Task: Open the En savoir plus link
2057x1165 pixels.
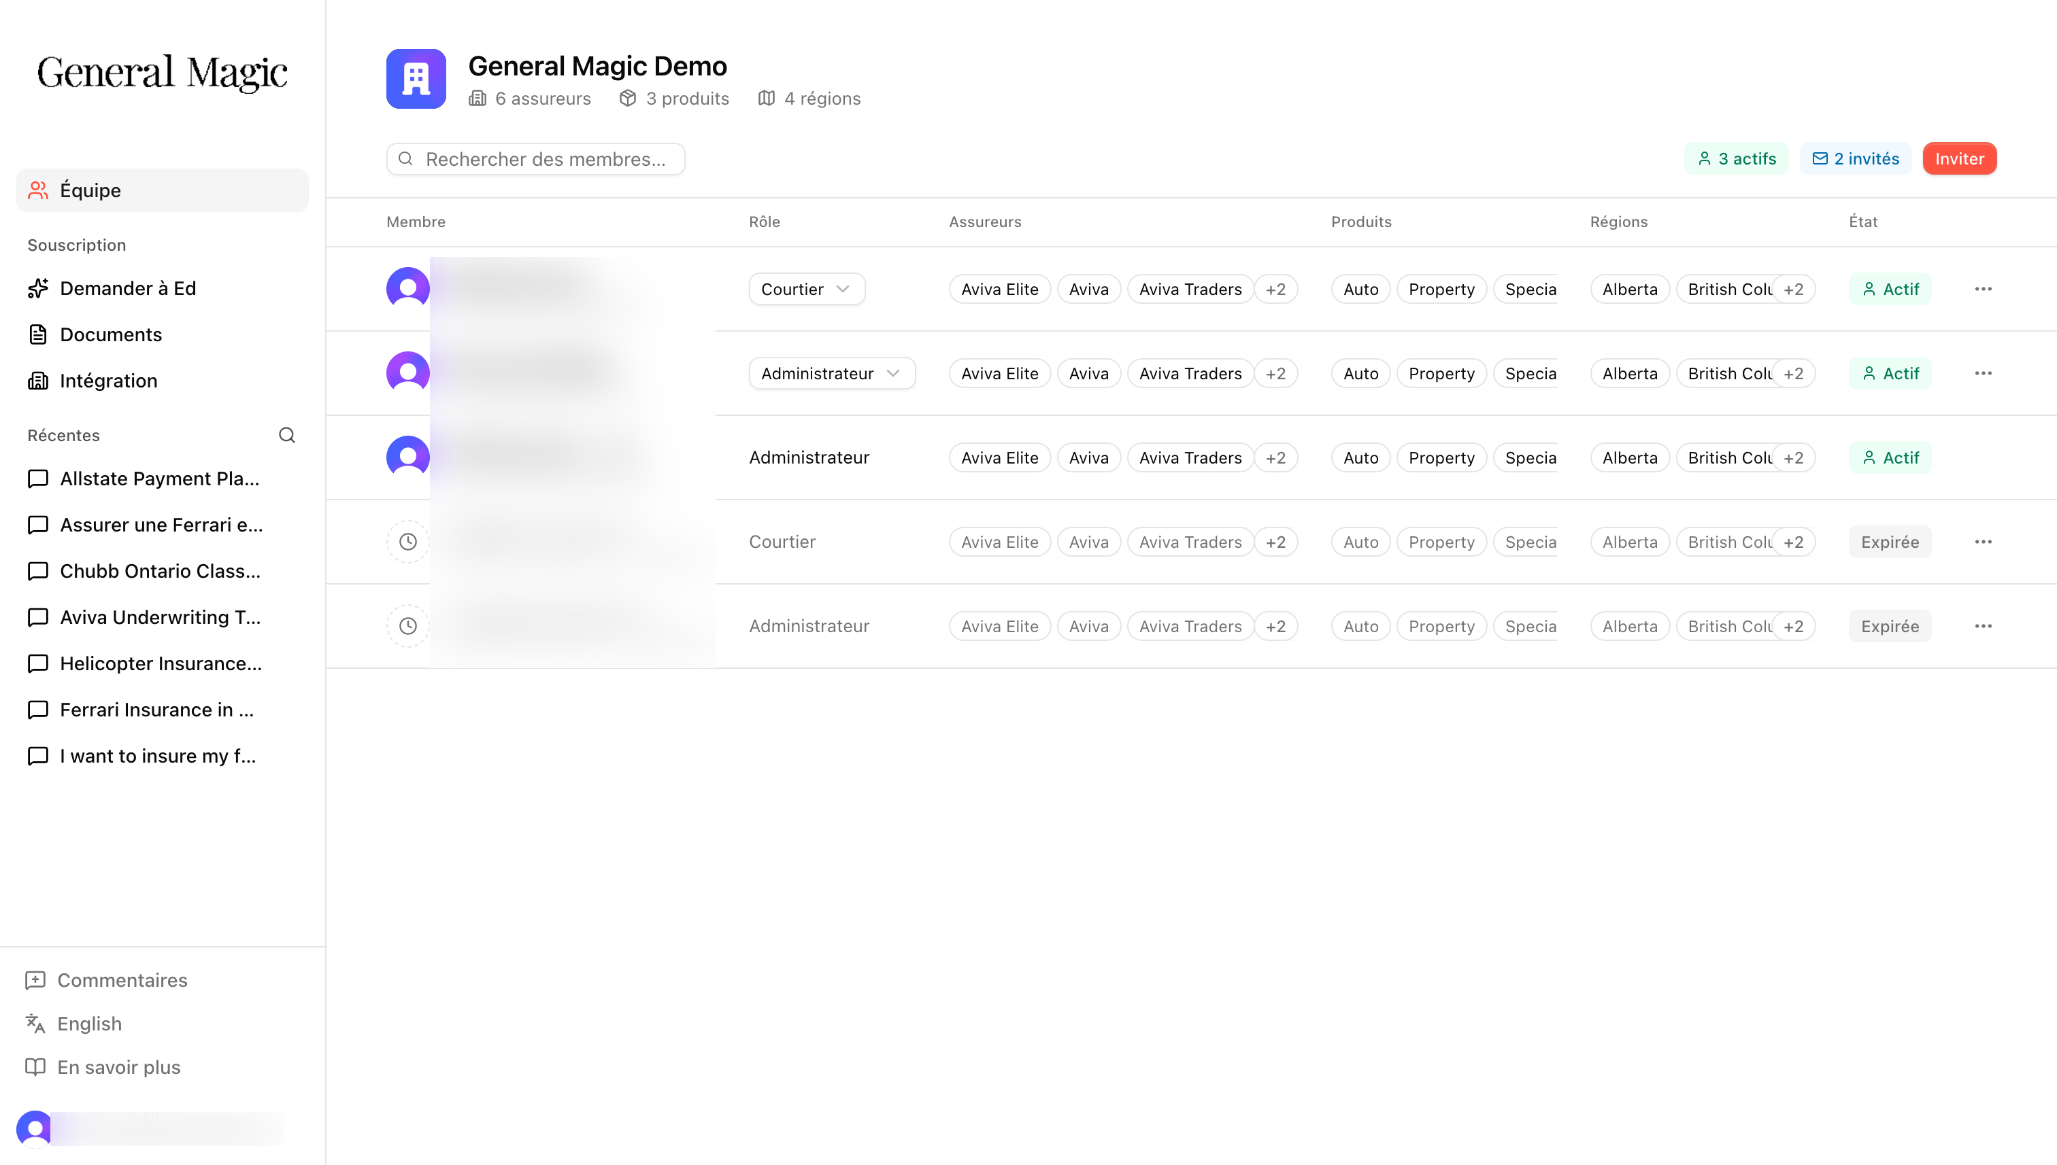Action: (118, 1067)
